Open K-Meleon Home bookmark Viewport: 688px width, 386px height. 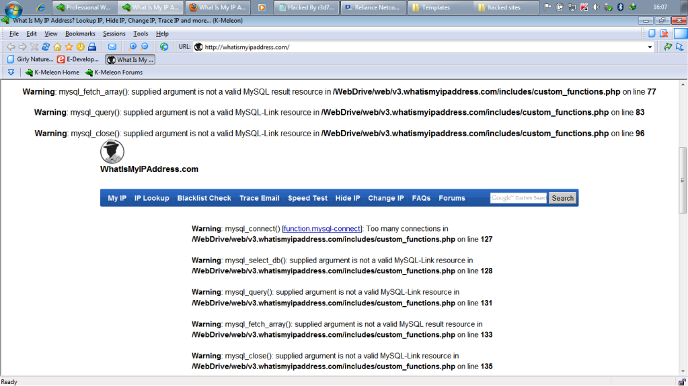(52, 73)
